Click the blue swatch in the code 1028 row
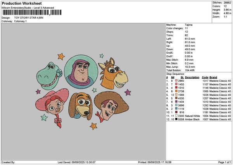Viewport: 233px width, 165px height. [x=176, y=109]
